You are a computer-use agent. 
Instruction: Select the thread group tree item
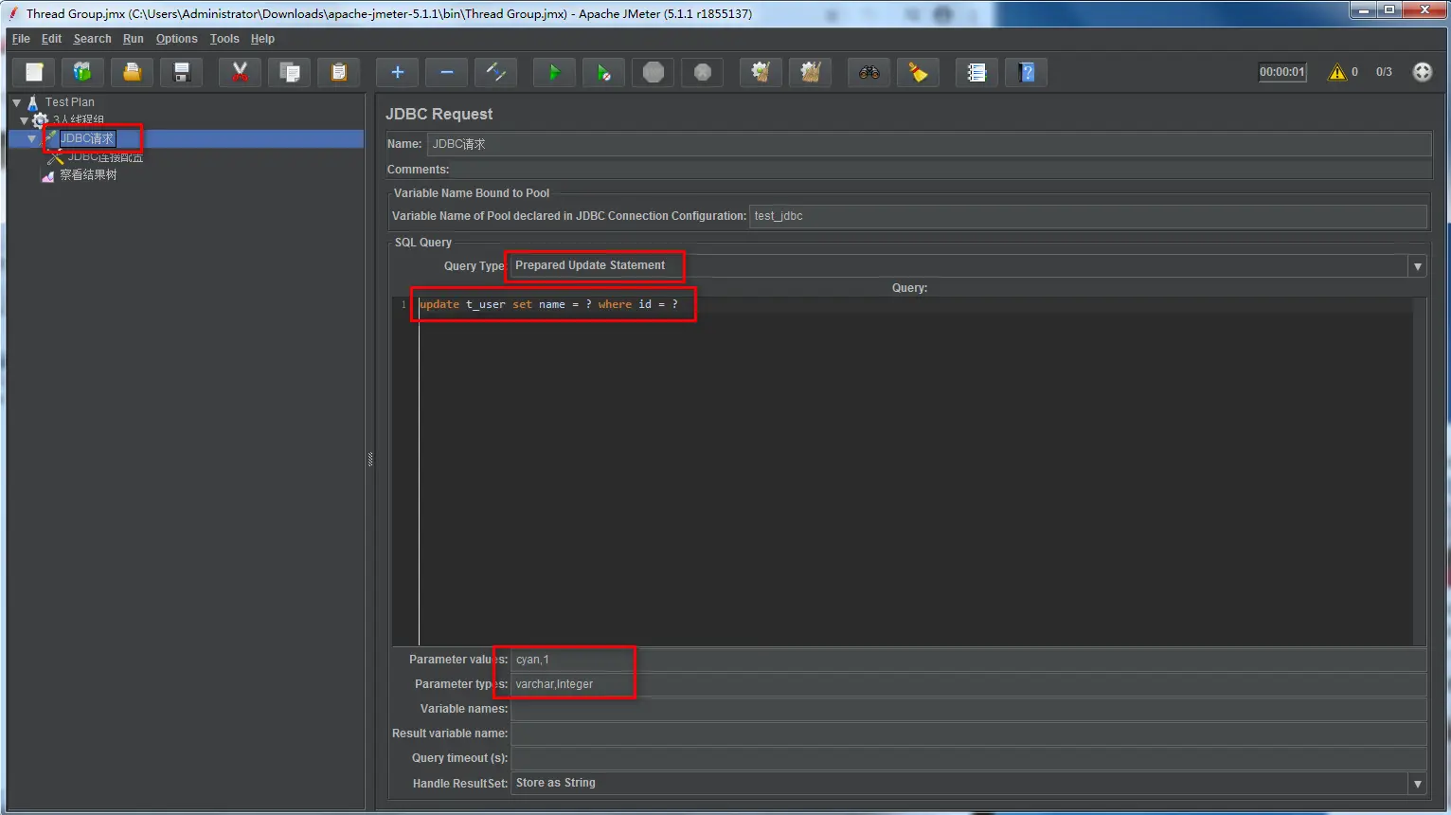(78, 120)
